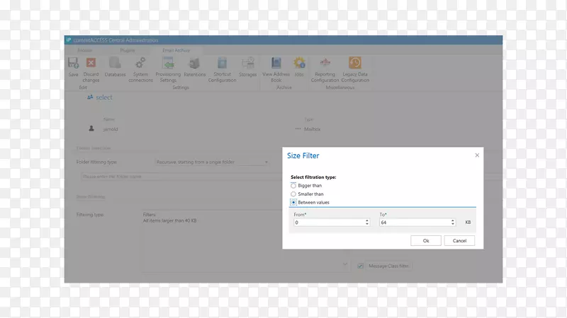Click the To value input field
Viewport: 567px width, 318px height.
tap(417, 223)
